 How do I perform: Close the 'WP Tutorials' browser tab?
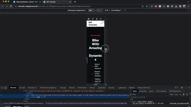(70, 2)
